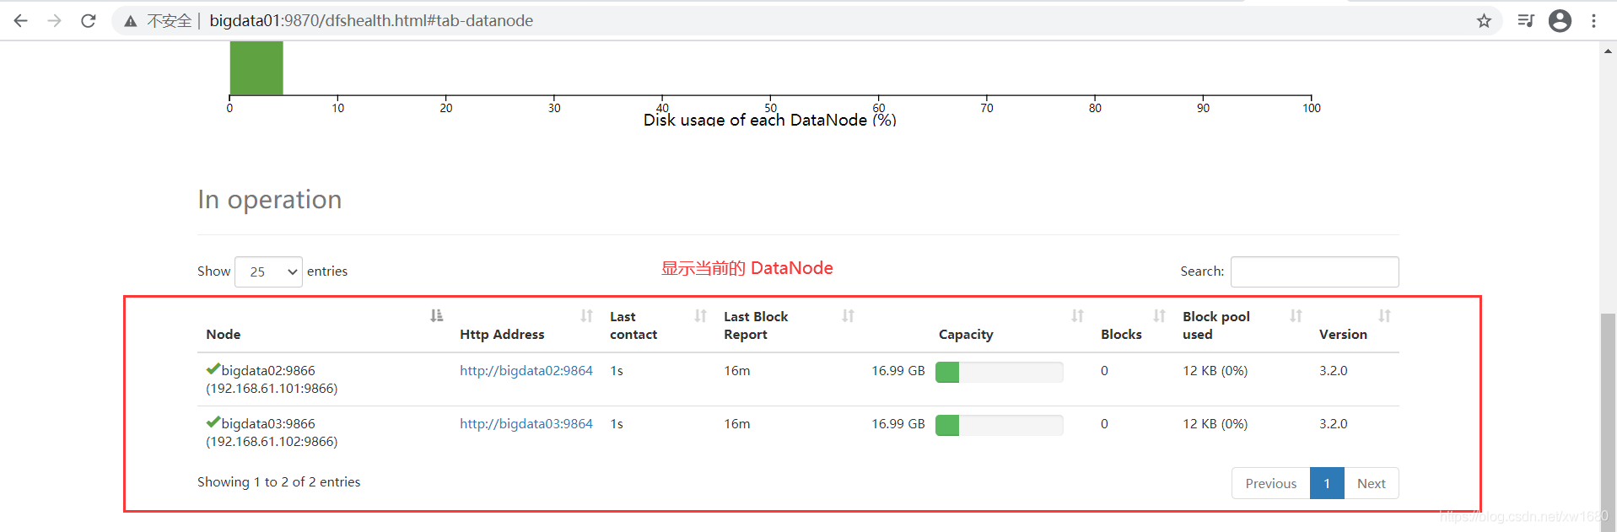Click '16.99 GB' in bigdata03 row
The width and height of the screenshot is (1617, 532).
(x=898, y=424)
